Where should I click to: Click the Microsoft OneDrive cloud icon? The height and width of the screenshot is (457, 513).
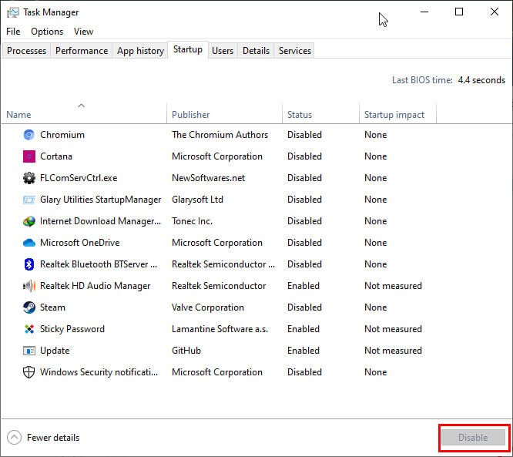click(28, 243)
